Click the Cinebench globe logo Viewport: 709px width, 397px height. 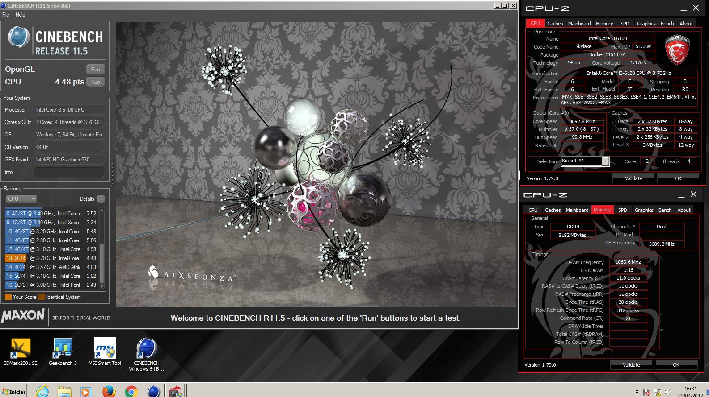click(19, 37)
